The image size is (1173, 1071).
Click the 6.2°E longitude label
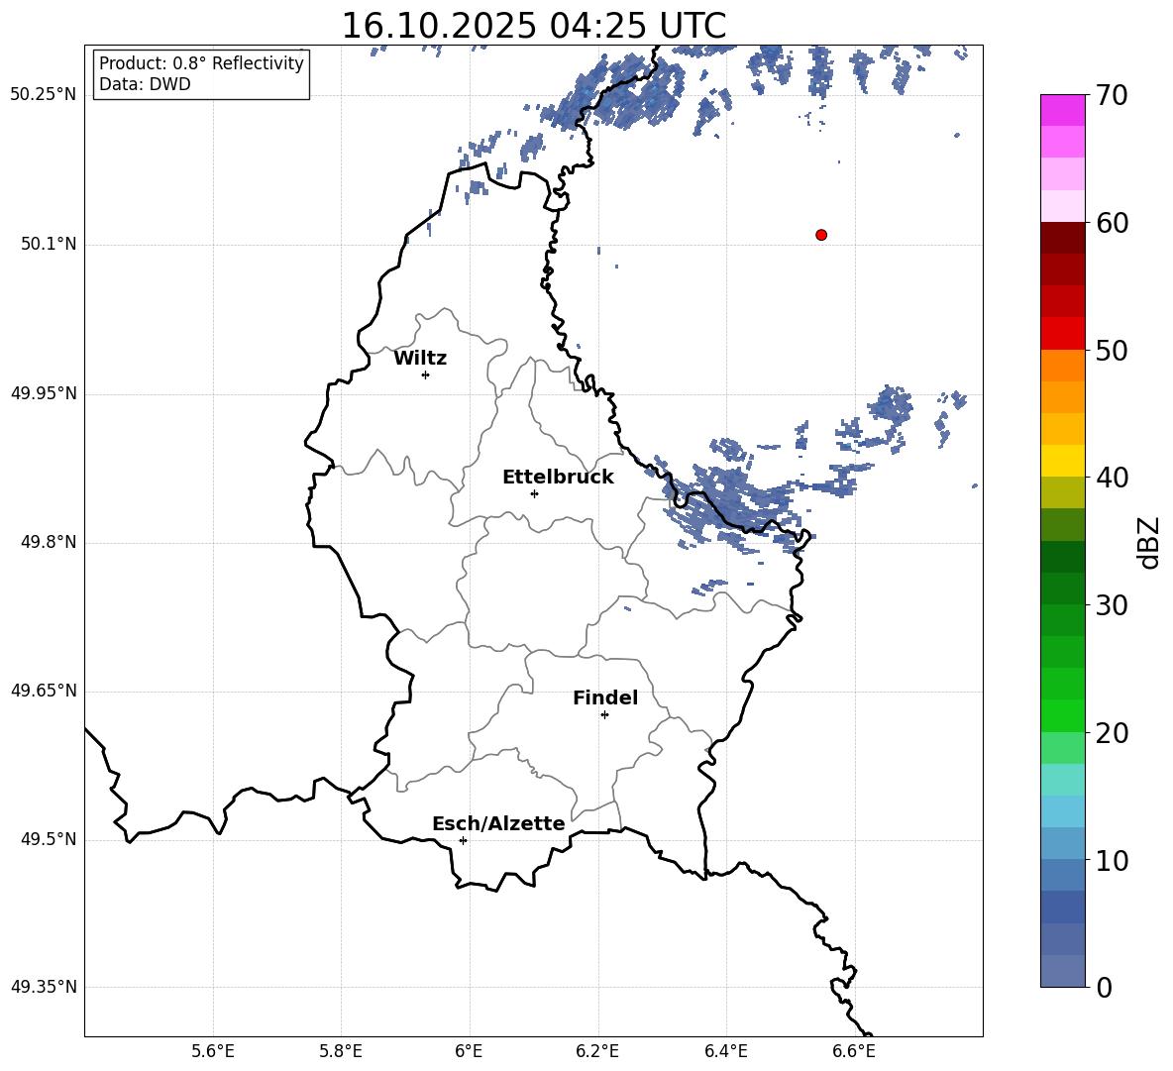(597, 1051)
